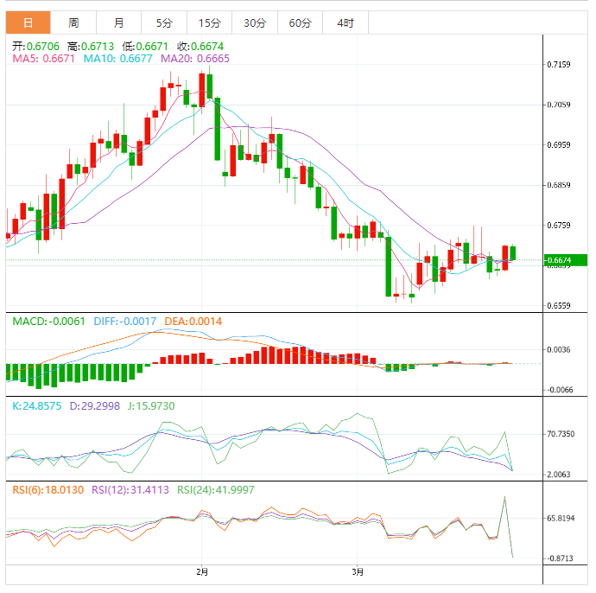Viewport: 596px width, 593px height.
Task: Click the MA20: 0.6665 label
Action: [x=195, y=59]
